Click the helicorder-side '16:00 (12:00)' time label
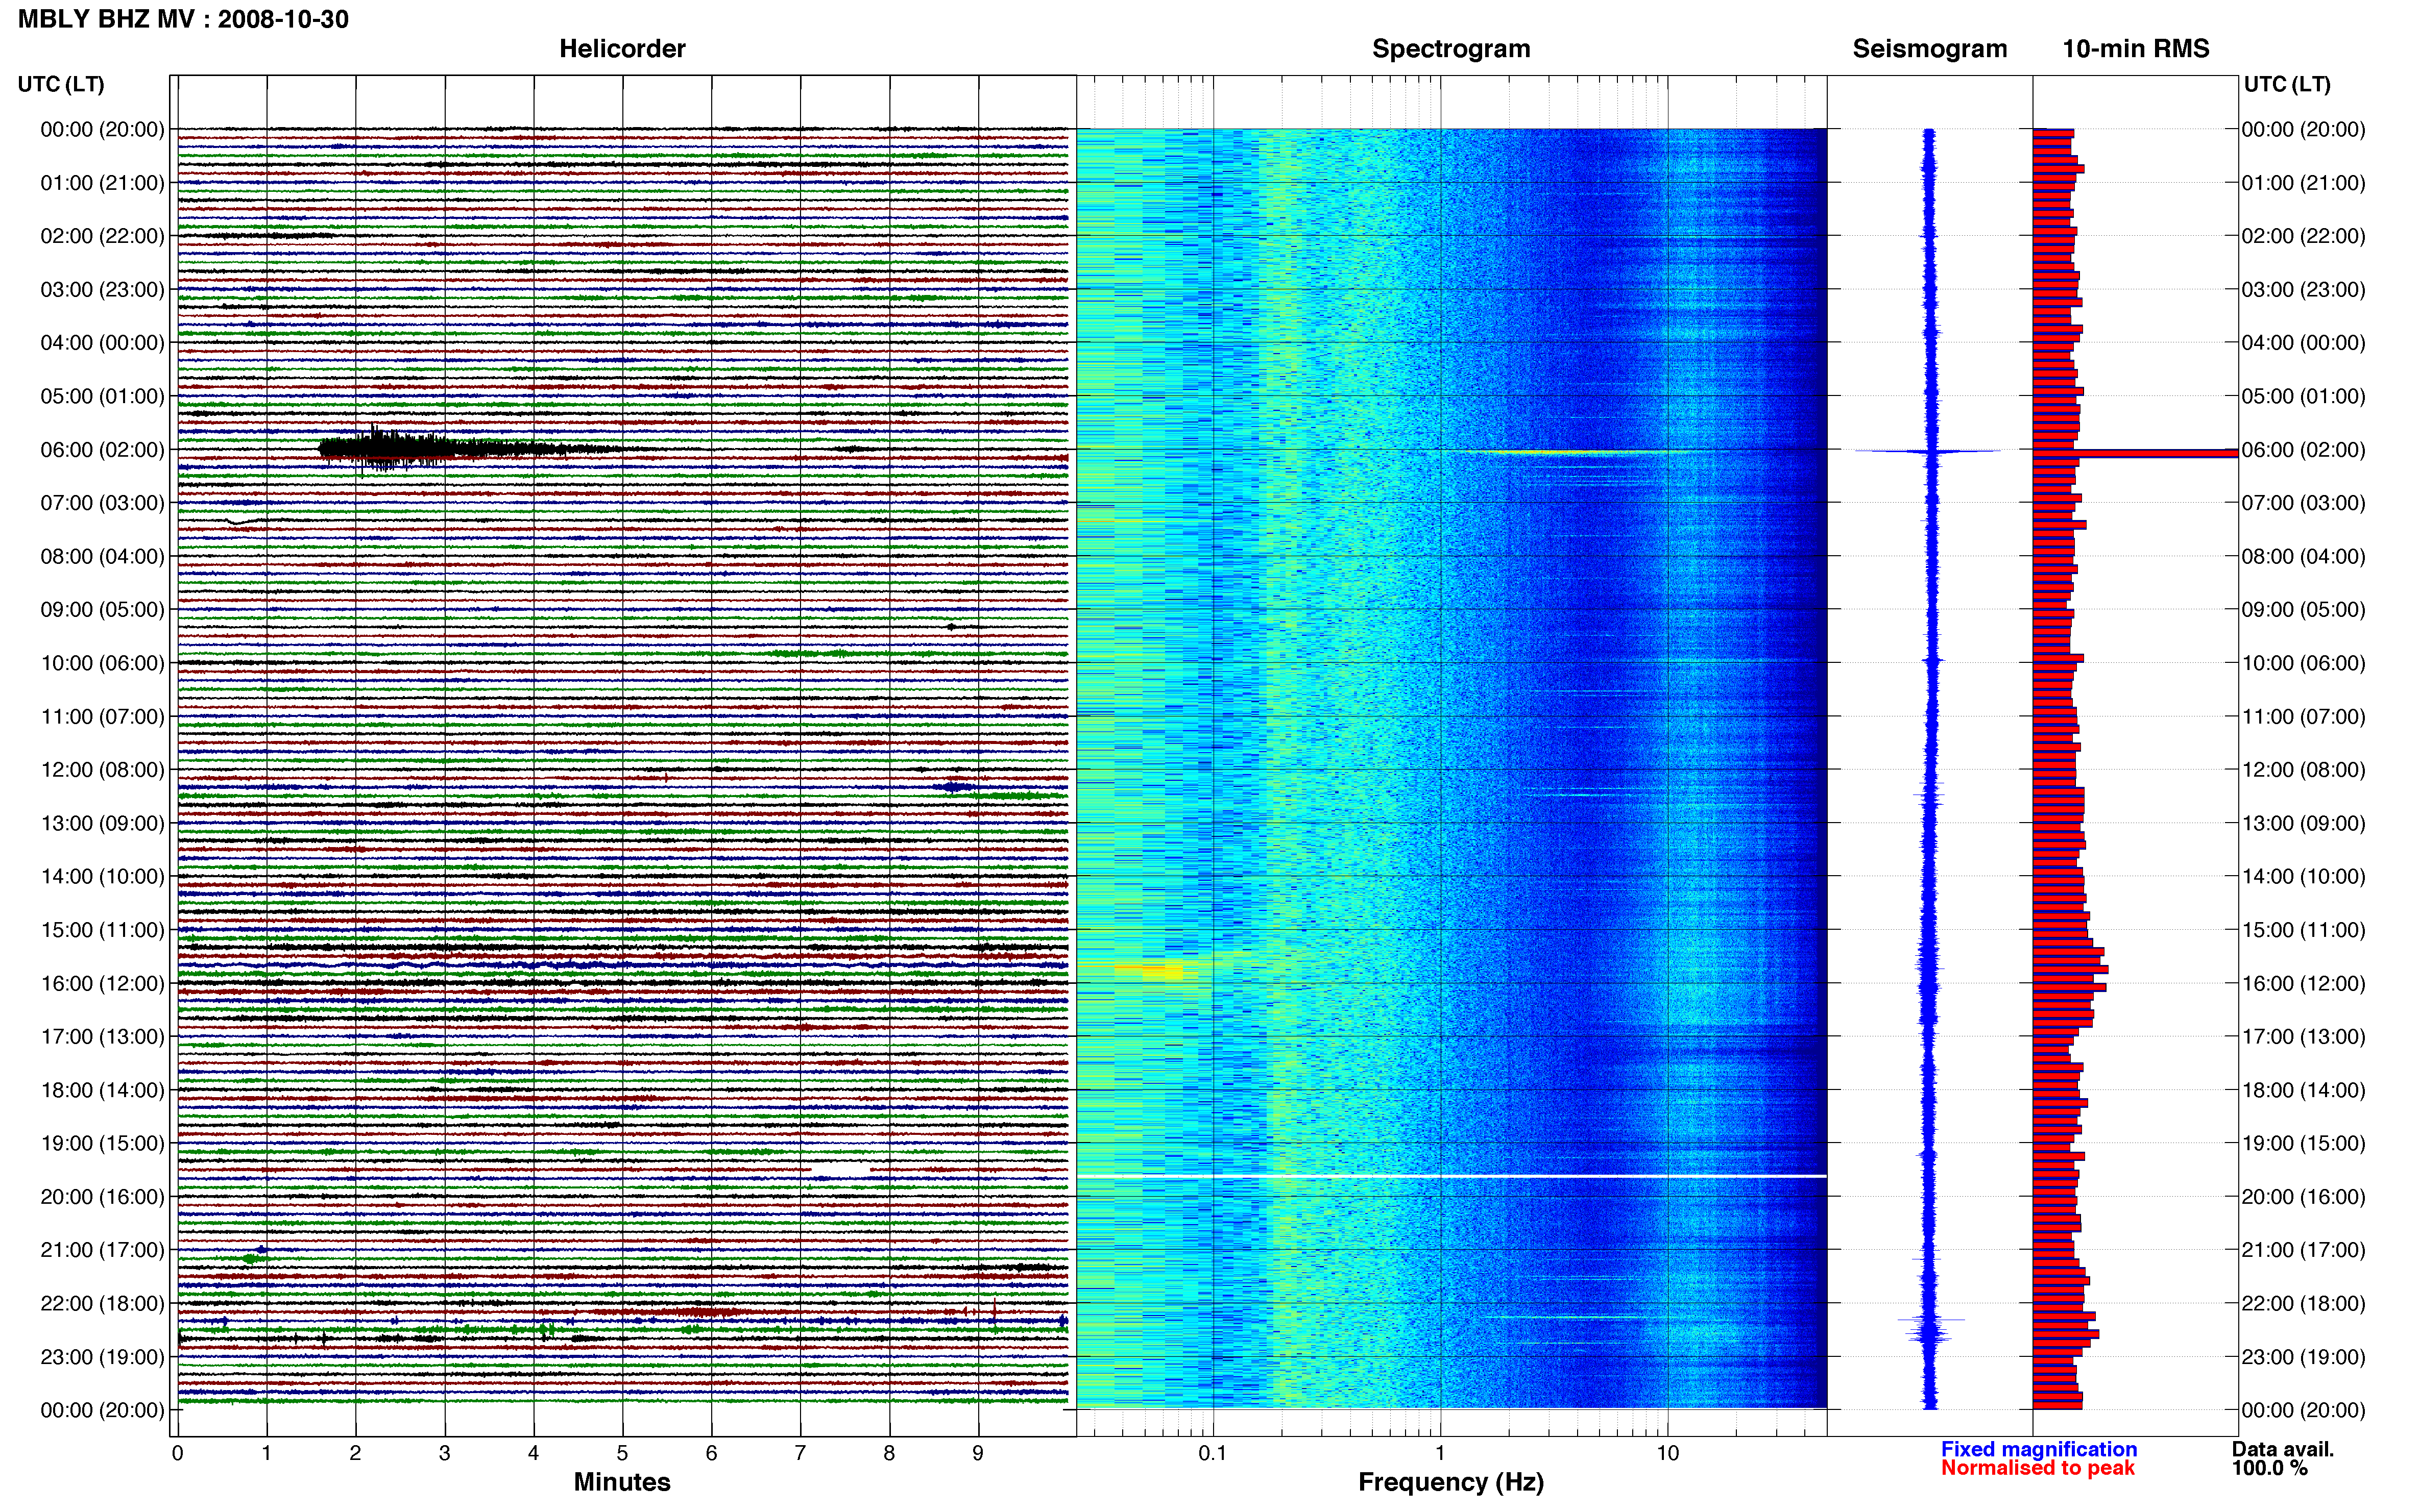 [x=102, y=984]
